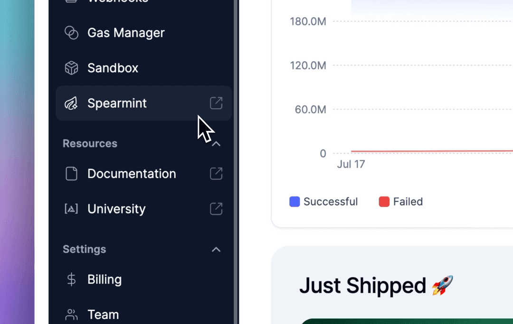This screenshot has height=324, width=513.
Task: Collapse the Resources section
Action: pos(216,143)
